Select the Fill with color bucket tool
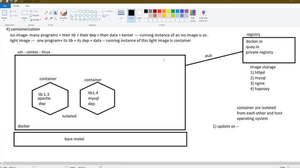Screen dimensions: 300x168 tap(51, 13)
